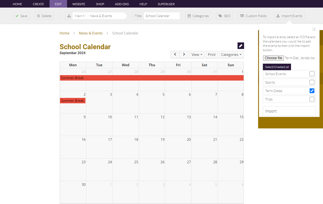Click News & Events in toolbar path

point(101,16)
